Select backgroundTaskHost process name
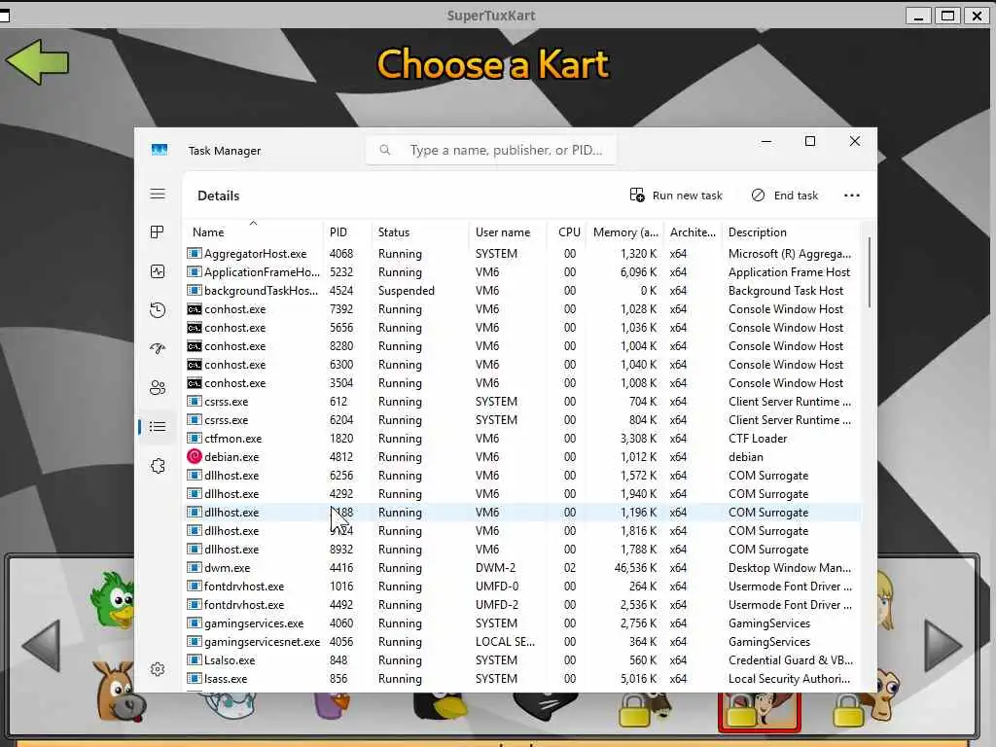The width and height of the screenshot is (996, 747). 261,290
